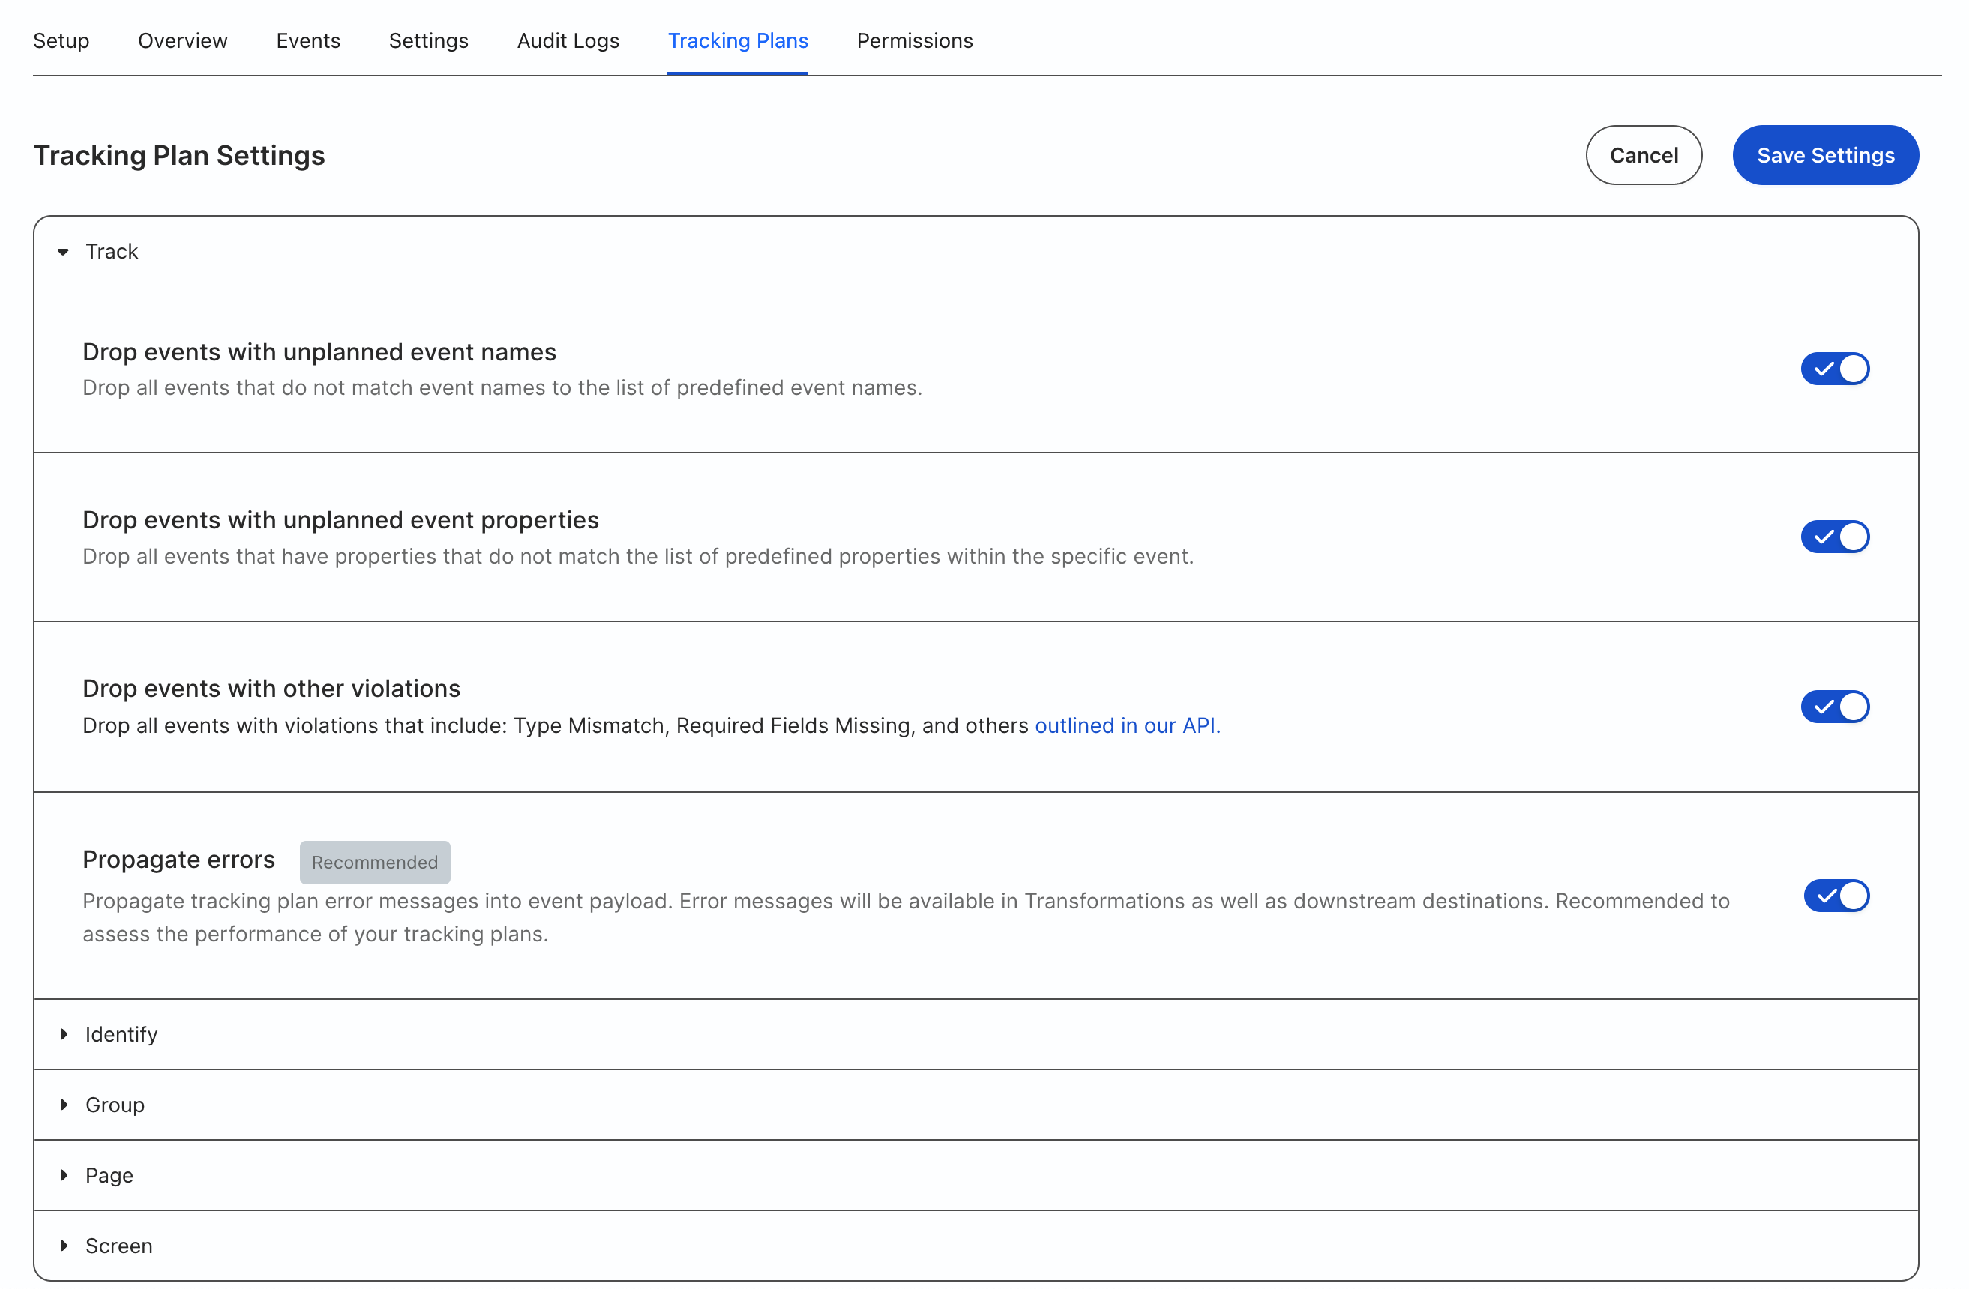Expand the Screen section
The image size is (1969, 1289).
64,1246
